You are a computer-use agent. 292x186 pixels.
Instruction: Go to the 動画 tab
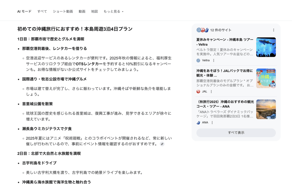coord(82,12)
